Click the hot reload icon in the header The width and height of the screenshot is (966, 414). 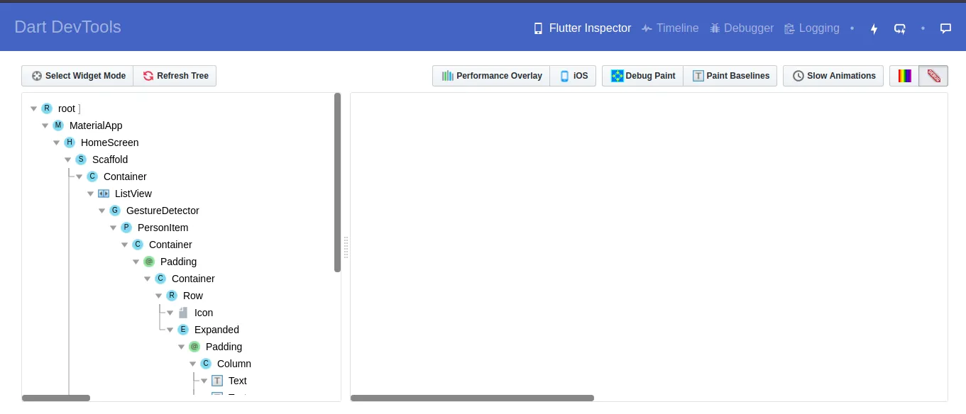click(900, 28)
